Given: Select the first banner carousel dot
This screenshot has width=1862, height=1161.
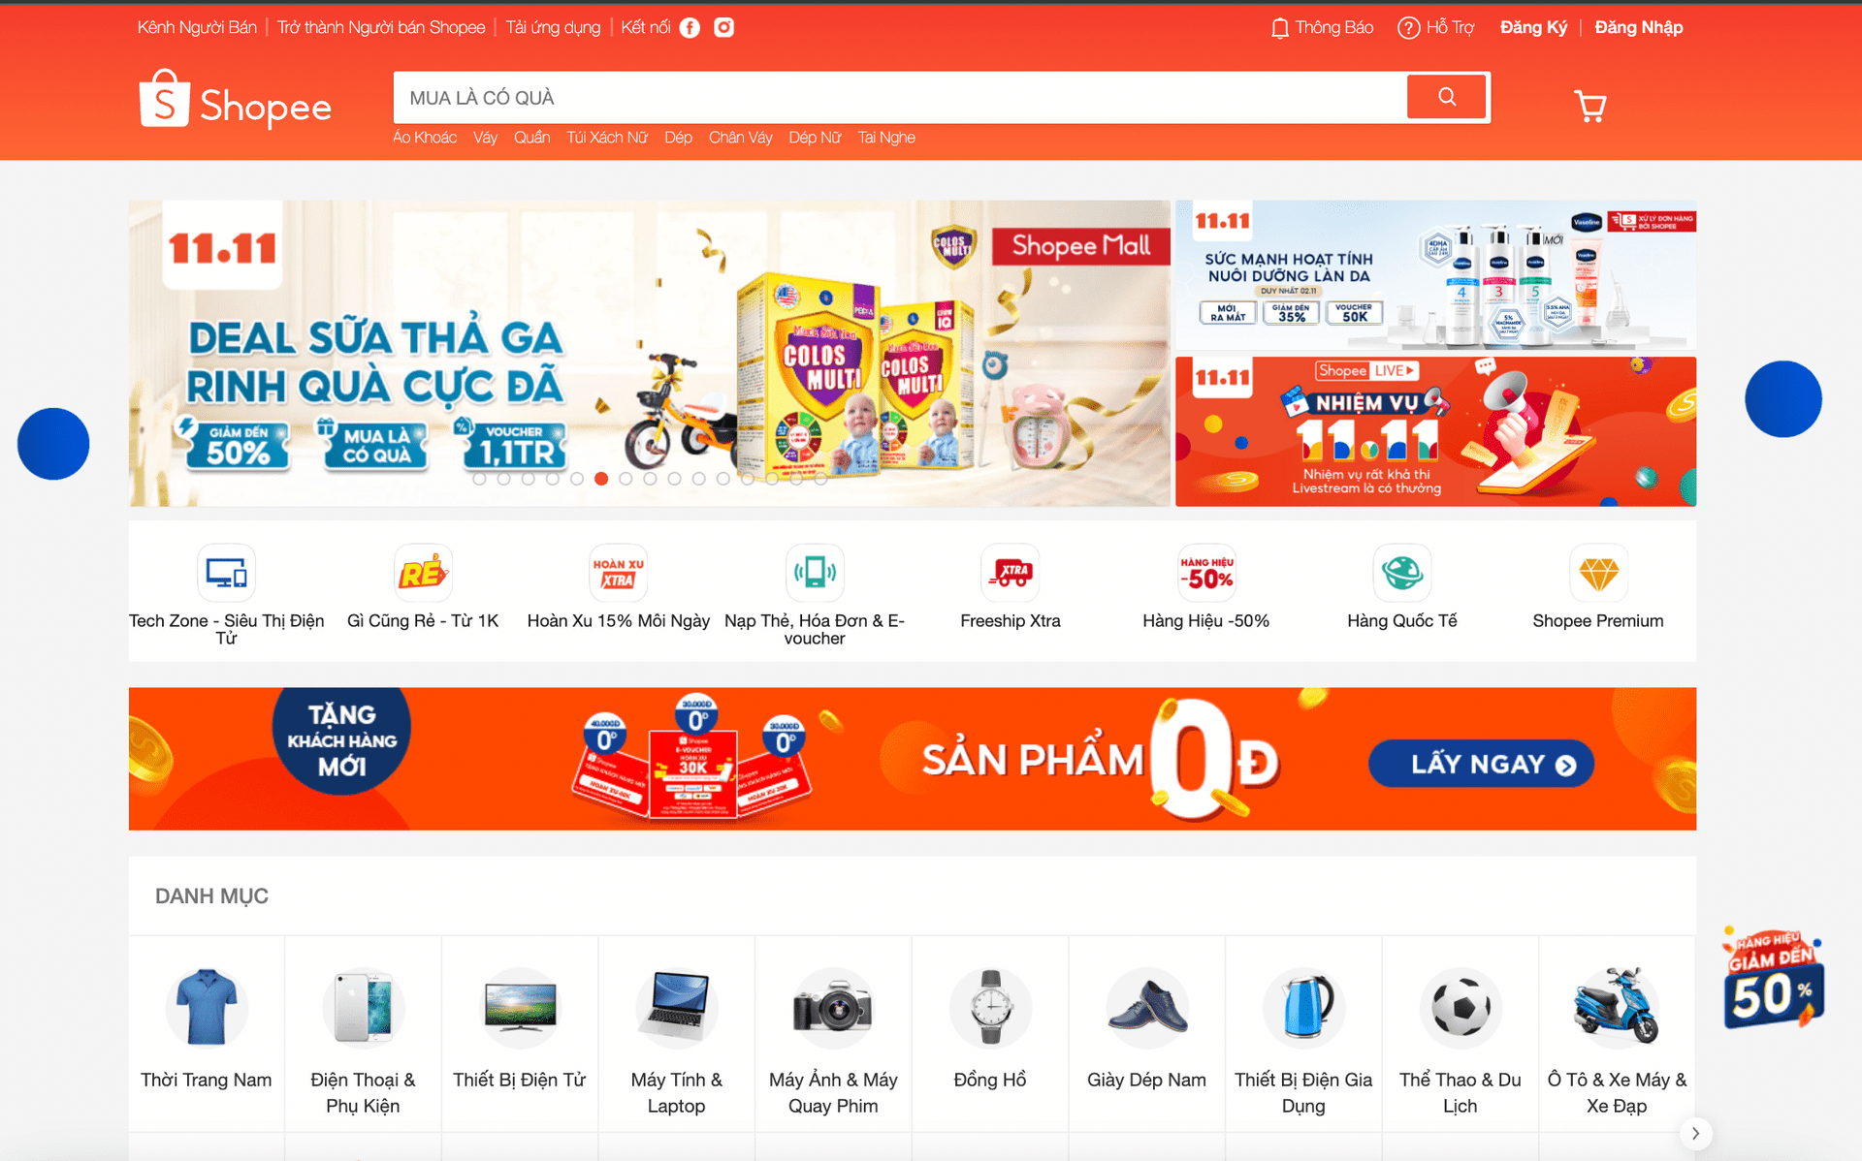Looking at the screenshot, I should pos(479,479).
